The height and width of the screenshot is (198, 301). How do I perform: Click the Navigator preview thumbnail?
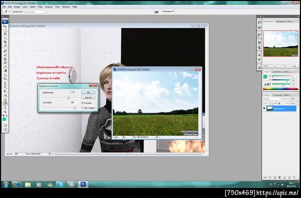point(280,44)
